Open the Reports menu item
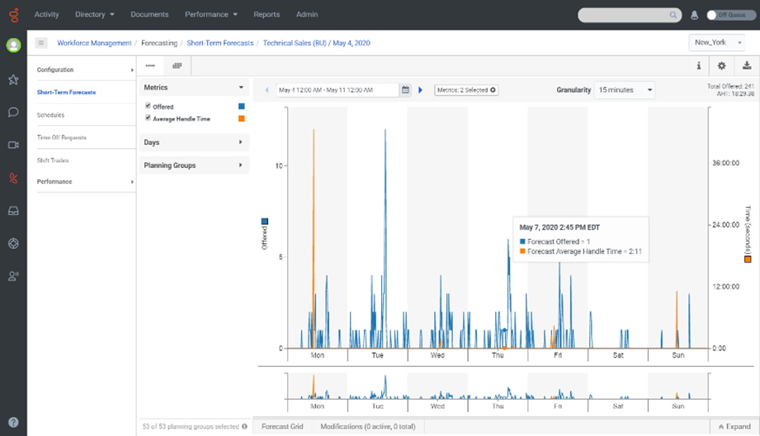The height and width of the screenshot is (436, 760). click(267, 15)
